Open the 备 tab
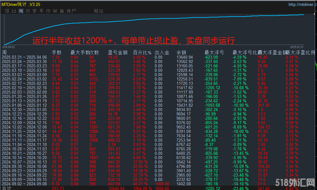 pos(62,11)
